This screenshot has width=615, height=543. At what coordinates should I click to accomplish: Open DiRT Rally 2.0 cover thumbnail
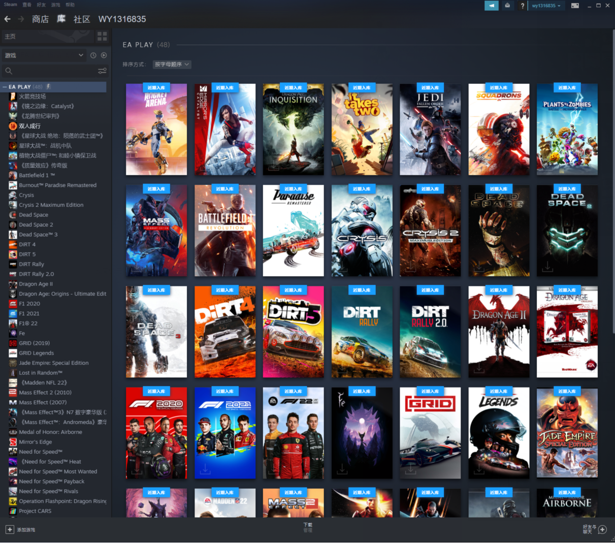pos(430,332)
